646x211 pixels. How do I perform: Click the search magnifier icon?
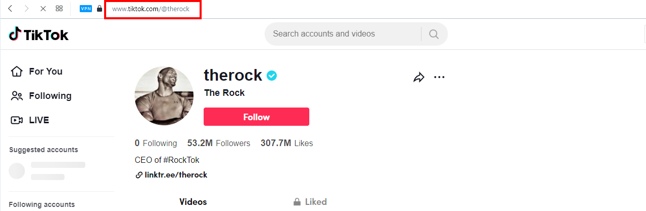pyautogui.click(x=434, y=34)
